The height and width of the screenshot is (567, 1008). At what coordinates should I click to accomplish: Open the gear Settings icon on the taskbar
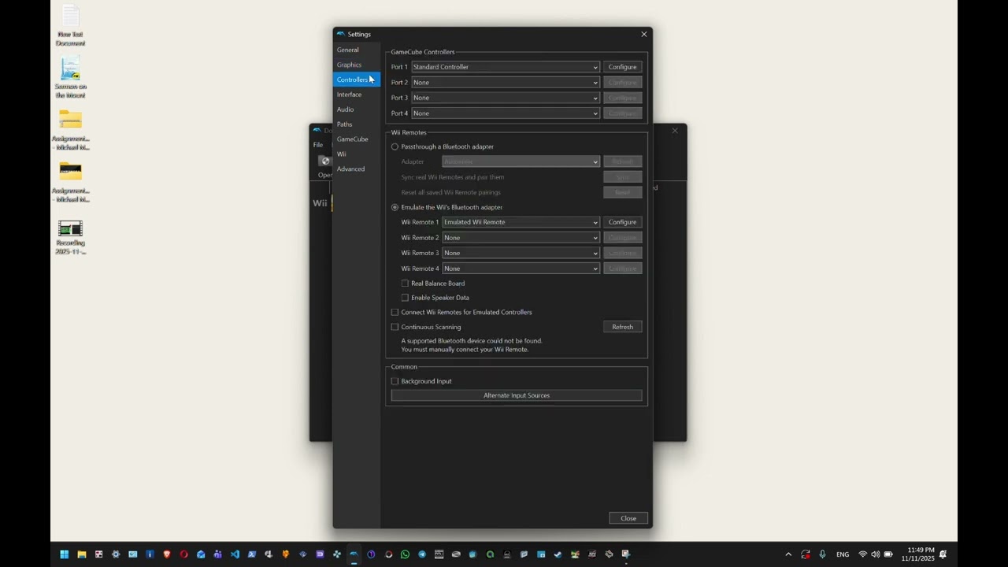coord(116,554)
